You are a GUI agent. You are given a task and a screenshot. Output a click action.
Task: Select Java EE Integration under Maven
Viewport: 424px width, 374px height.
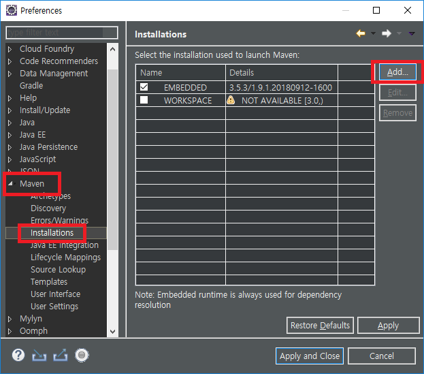click(65, 245)
